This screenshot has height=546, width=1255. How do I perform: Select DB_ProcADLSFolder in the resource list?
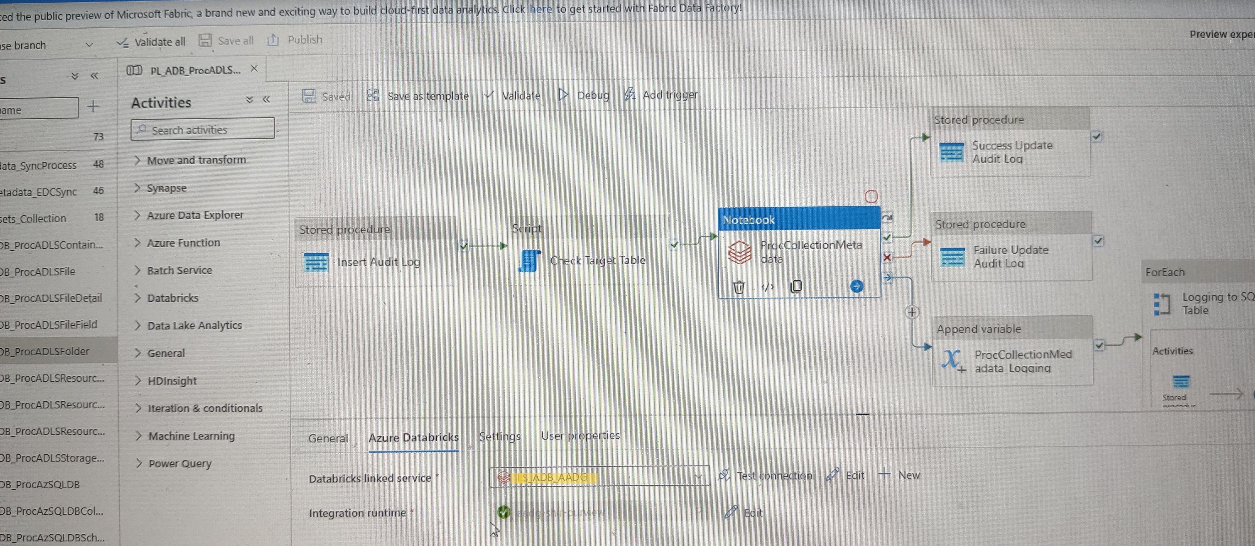(58, 351)
